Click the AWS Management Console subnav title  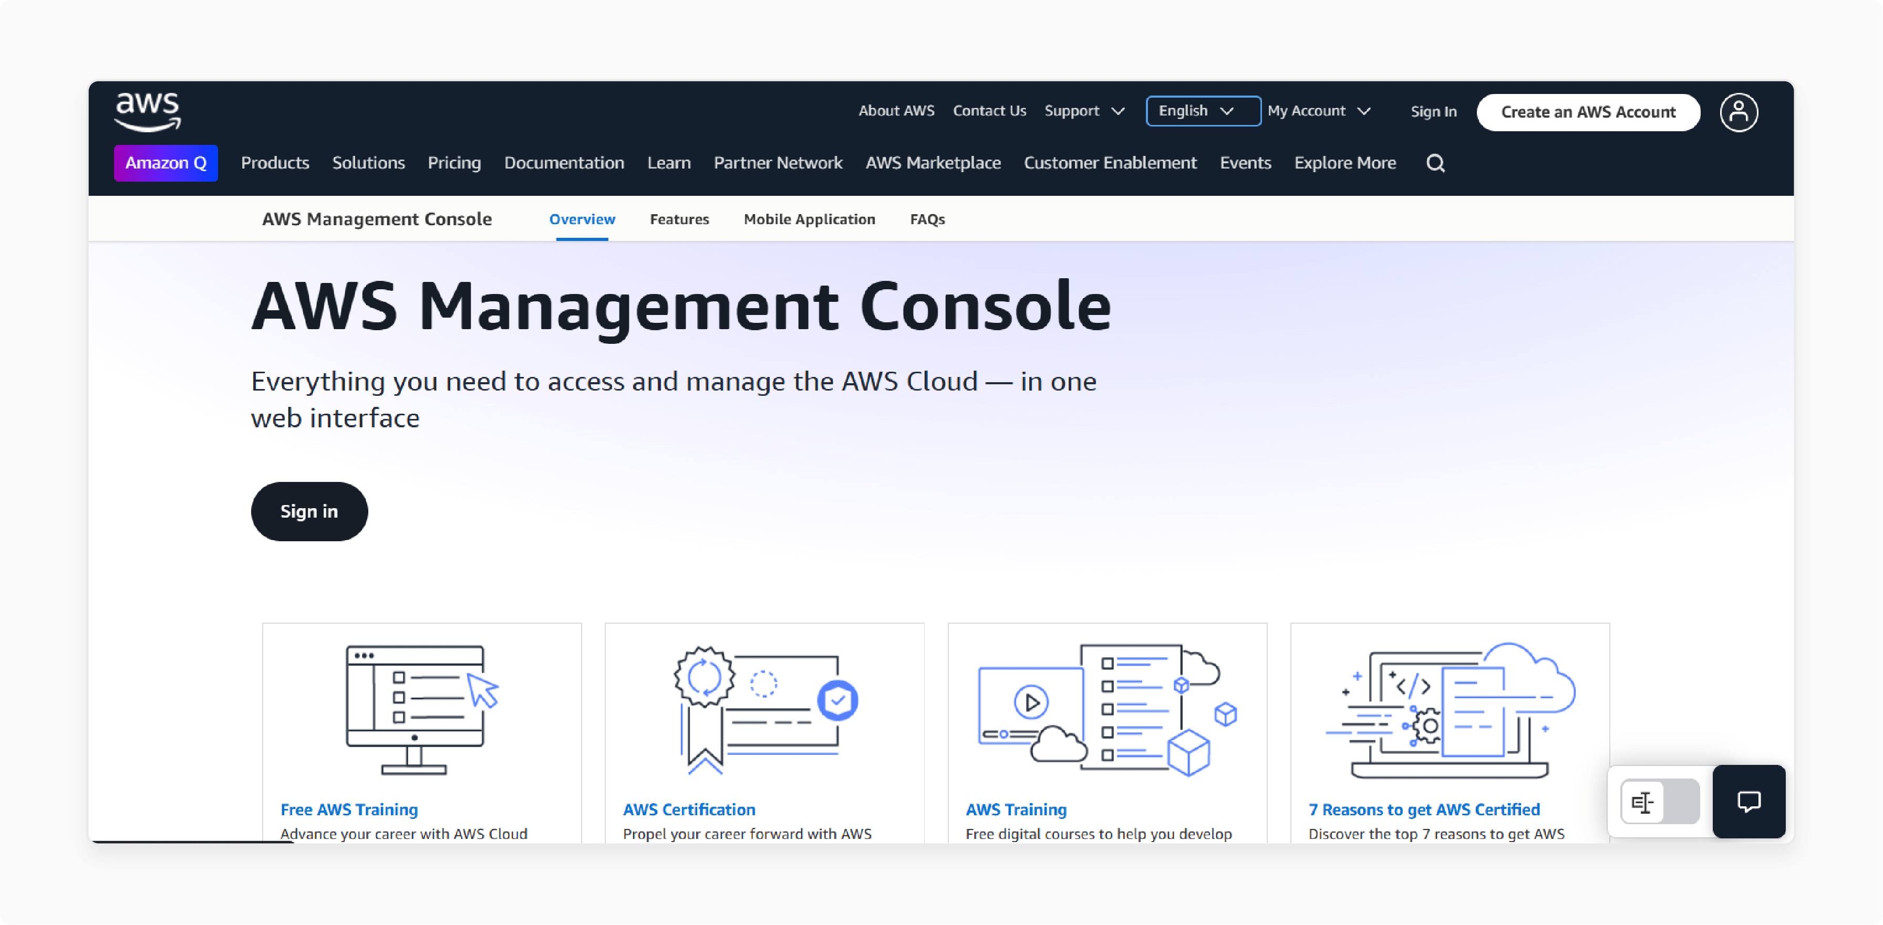coord(377,219)
